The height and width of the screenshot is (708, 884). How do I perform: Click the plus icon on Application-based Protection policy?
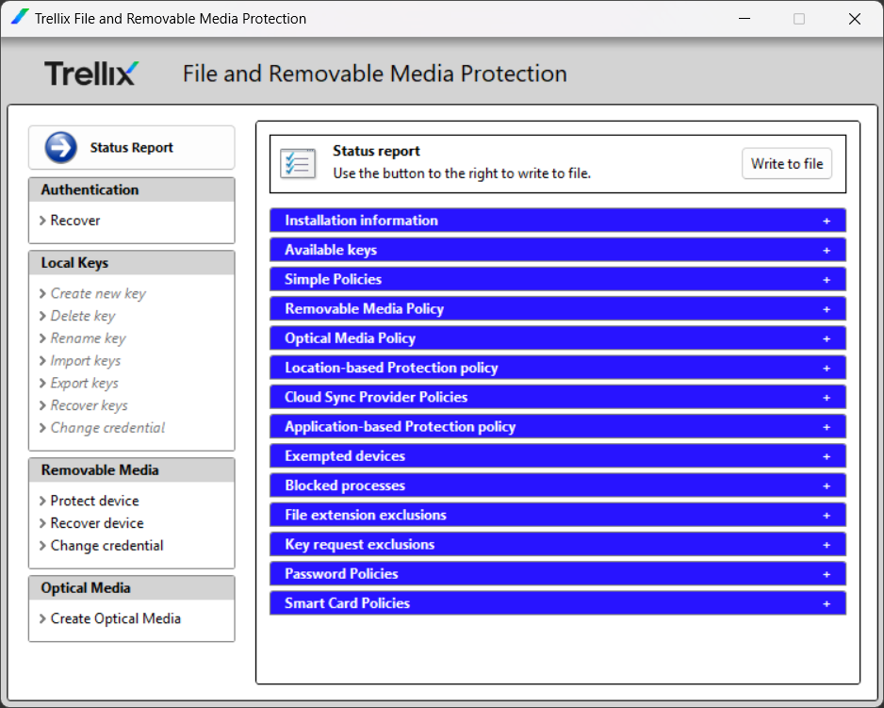(x=827, y=427)
